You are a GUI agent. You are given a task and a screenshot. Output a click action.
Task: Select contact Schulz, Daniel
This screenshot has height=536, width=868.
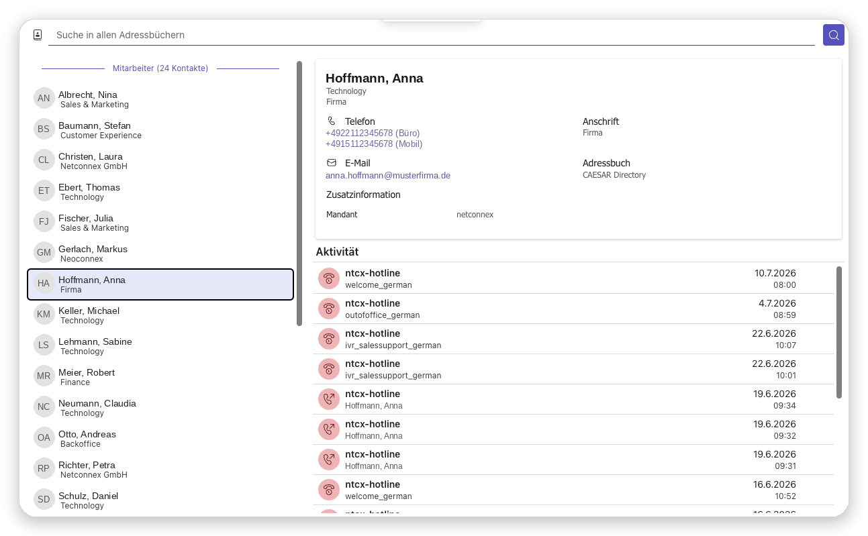click(160, 500)
